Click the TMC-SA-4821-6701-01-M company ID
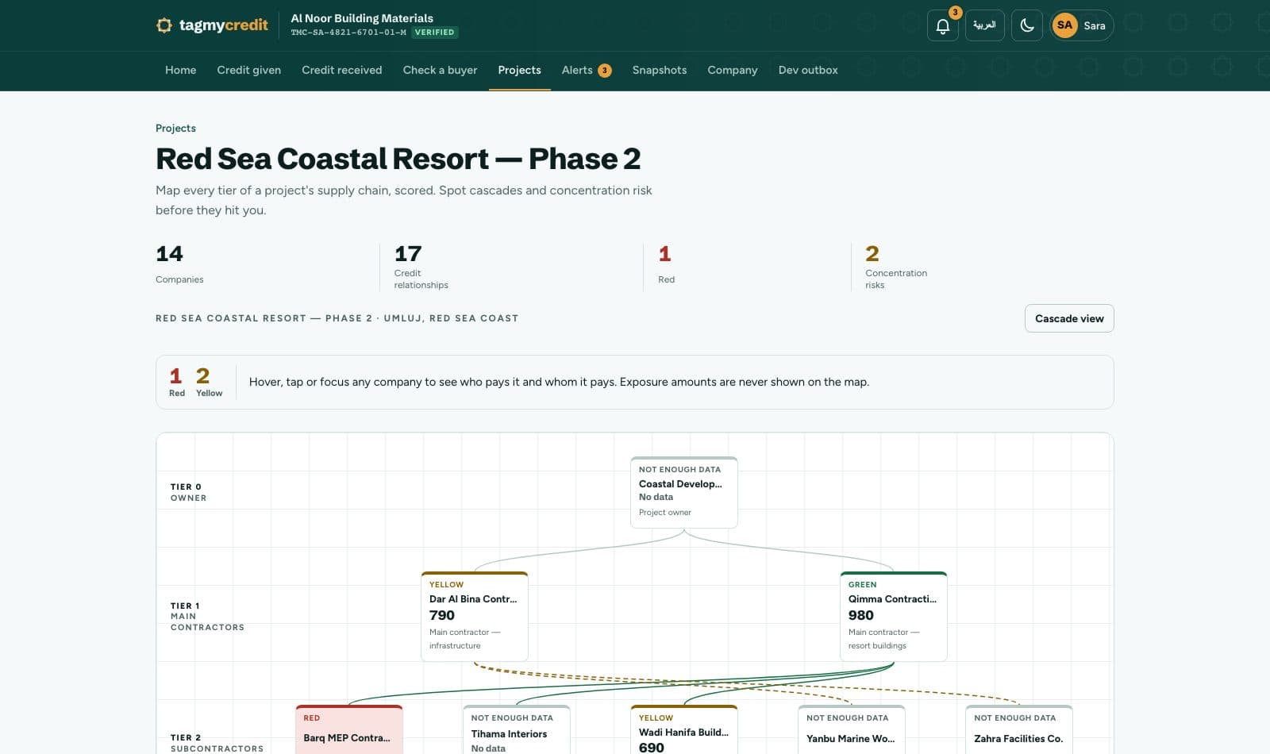Image resolution: width=1270 pixels, height=754 pixels. click(x=348, y=33)
